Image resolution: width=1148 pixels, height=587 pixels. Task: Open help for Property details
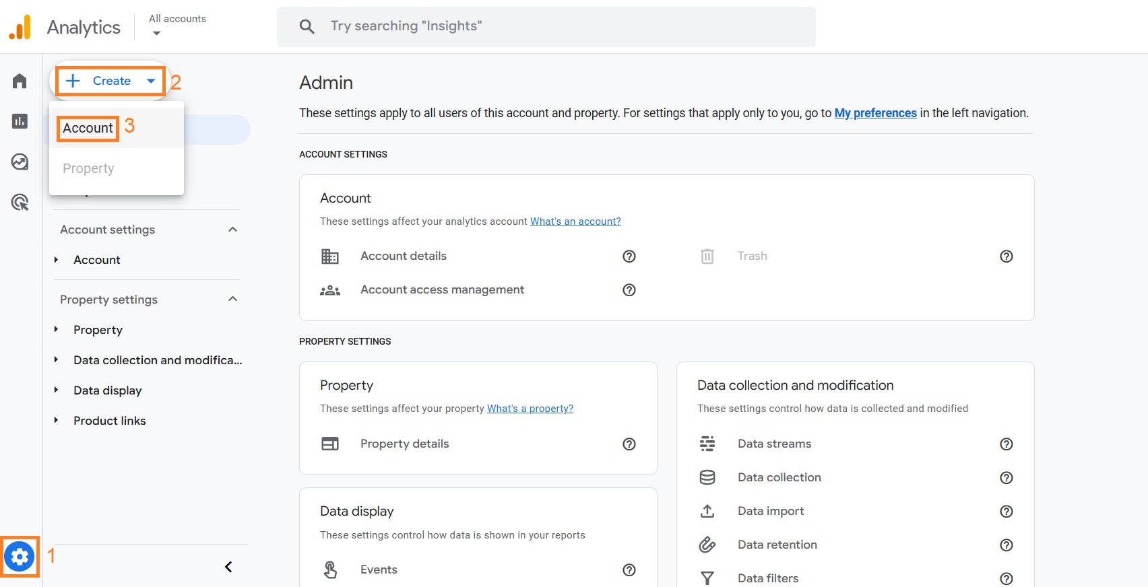pos(629,444)
